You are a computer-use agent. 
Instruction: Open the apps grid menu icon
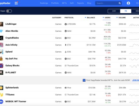pos(16,3)
